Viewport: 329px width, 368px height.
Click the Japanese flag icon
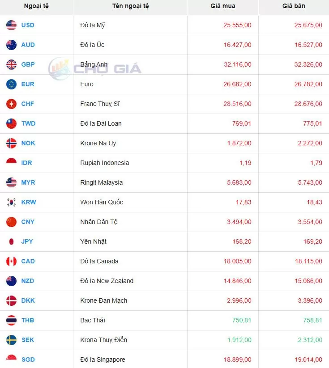tap(11, 241)
